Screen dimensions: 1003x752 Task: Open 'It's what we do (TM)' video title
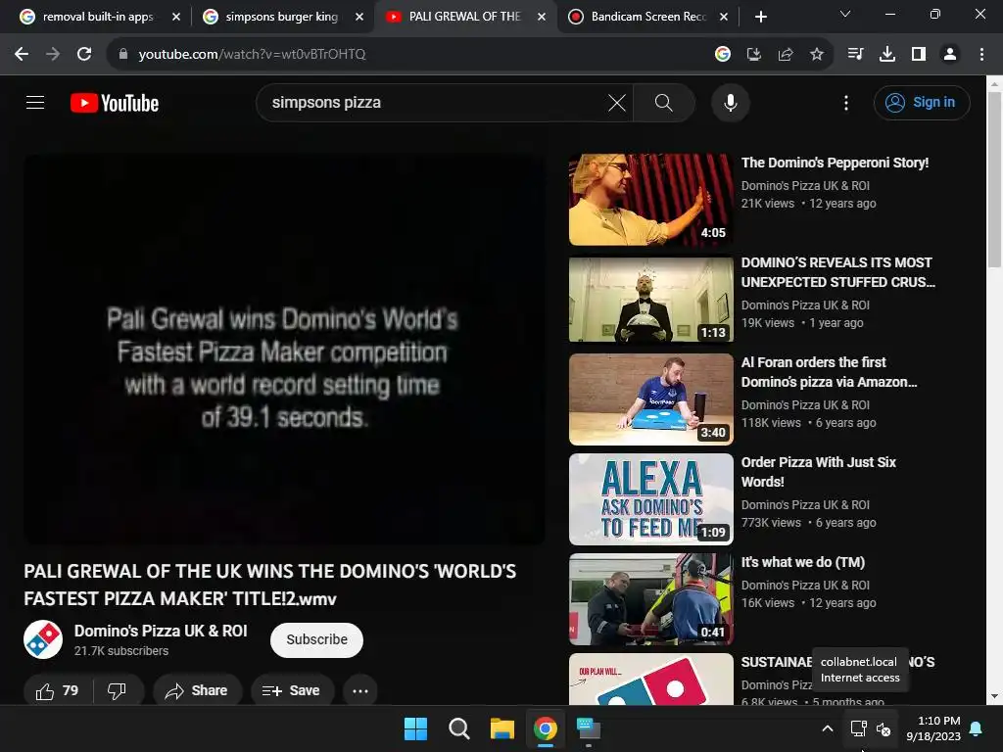[x=803, y=562]
